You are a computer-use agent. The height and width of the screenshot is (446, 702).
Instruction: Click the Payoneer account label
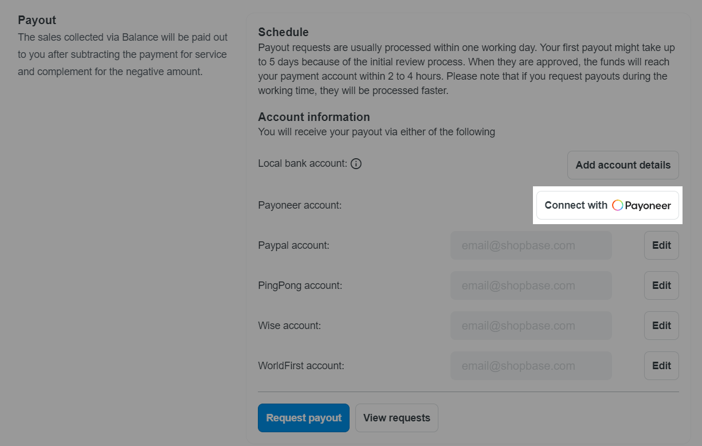pos(300,205)
